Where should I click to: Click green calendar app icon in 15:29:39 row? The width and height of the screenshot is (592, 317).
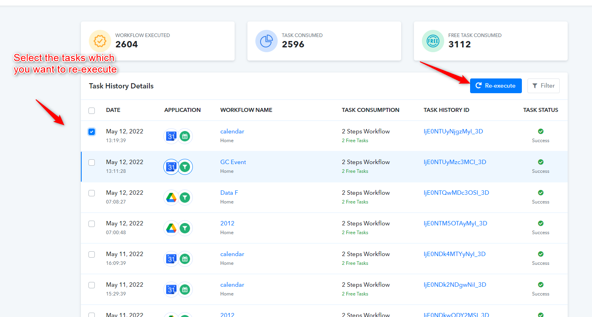pos(184,290)
